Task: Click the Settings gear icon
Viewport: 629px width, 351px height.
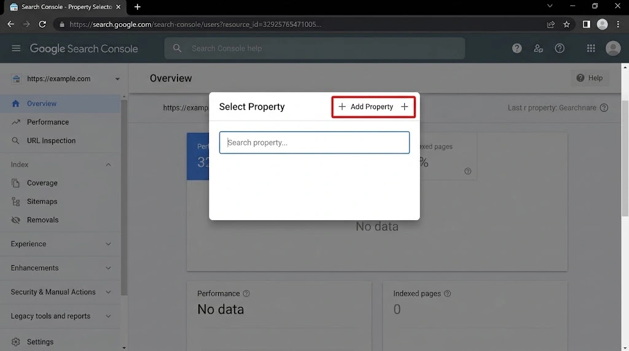Action: (x=15, y=342)
